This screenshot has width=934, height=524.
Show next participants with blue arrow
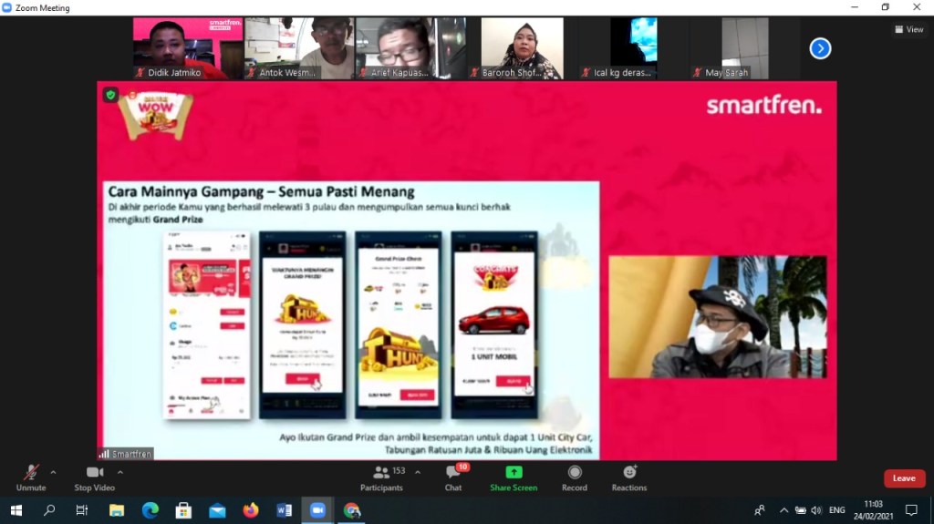[x=820, y=48]
